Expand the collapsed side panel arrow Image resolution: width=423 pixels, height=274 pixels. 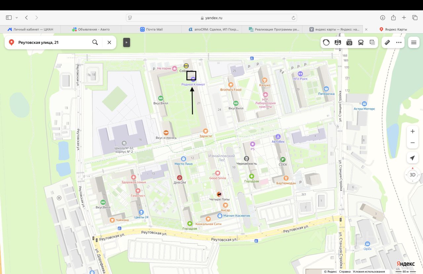[127, 42]
